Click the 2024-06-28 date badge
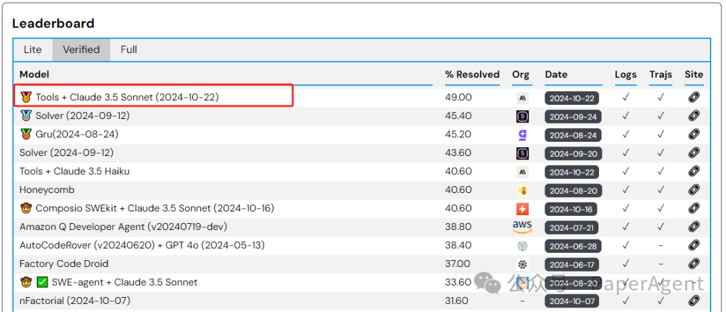The width and height of the screenshot is (726, 312). click(573, 246)
